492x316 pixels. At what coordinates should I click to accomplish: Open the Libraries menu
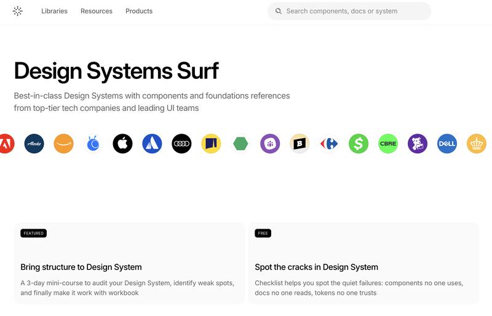(54, 11)
